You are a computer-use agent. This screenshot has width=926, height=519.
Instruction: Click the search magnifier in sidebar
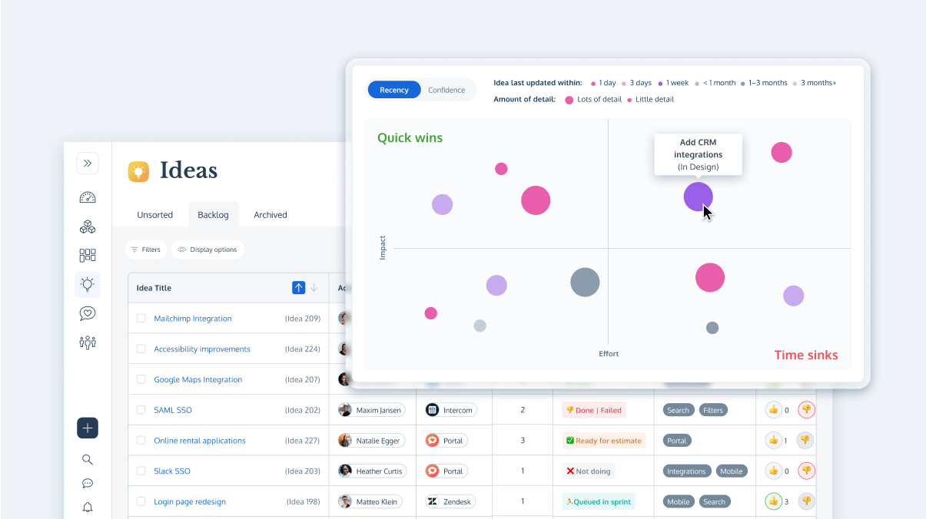click(x=88, y=460)
